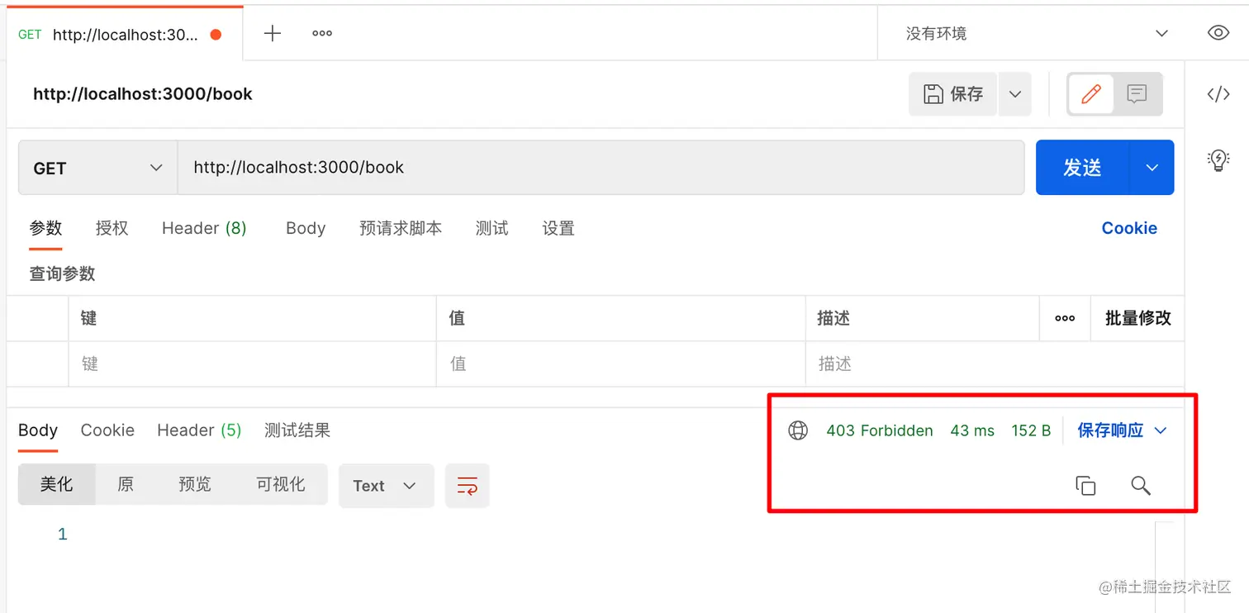Open the tab options three-dot menu

(x=321, y=33)
